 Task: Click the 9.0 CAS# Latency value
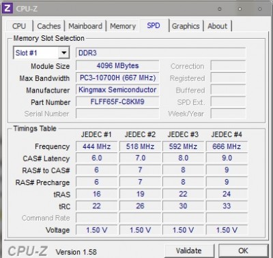tap(227, 158)
